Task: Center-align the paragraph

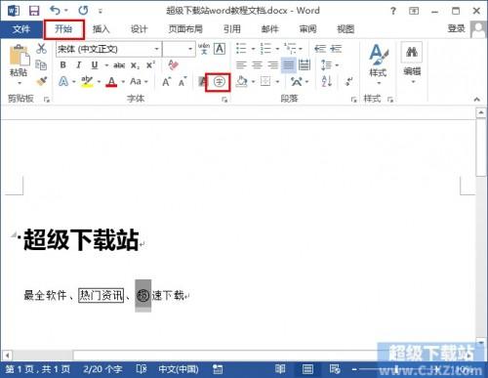Action: tap(257, 65)
